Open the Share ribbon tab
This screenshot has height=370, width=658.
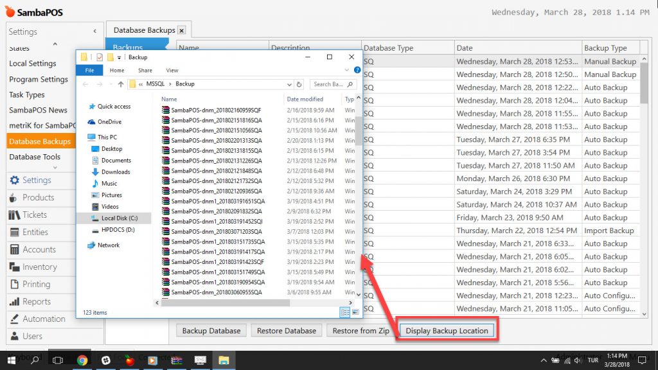145,70
